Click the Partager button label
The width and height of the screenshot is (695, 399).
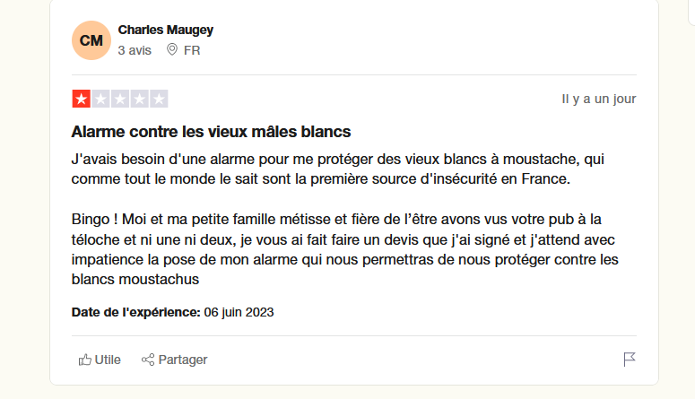[x=183, y=360]
